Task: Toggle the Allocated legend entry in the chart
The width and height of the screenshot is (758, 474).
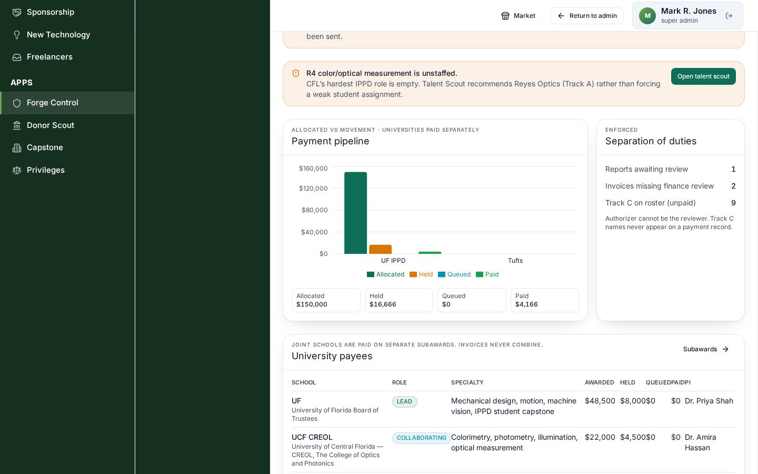Action: [385, 274]
